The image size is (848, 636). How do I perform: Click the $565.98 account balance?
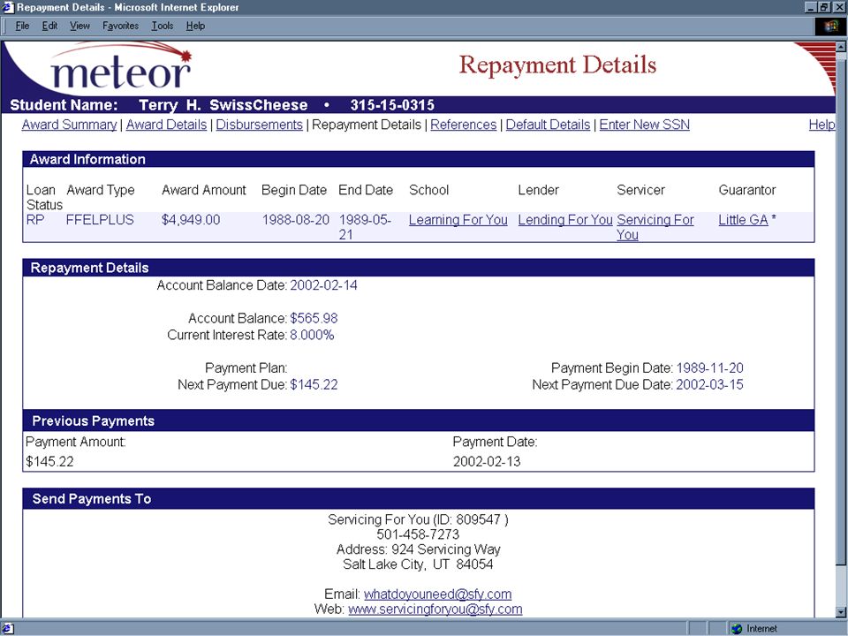(x=314, y=318)
